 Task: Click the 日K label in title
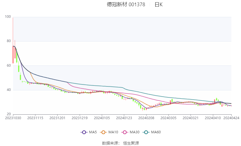coord(158,5)
